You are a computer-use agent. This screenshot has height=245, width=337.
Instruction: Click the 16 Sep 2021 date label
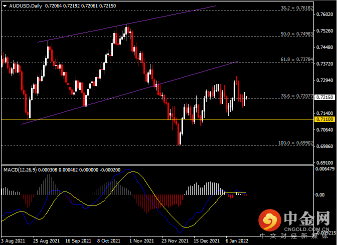pyautogui.click(x=78, y=241)
